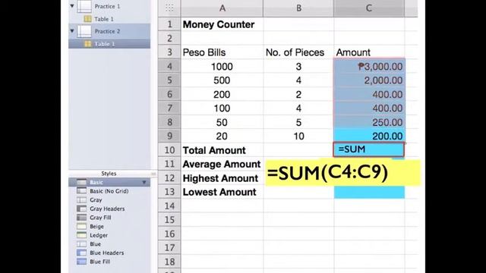Select the No. of Pieces header cell
The width and height of the screenshot is (486, 273).
point(298,52)
